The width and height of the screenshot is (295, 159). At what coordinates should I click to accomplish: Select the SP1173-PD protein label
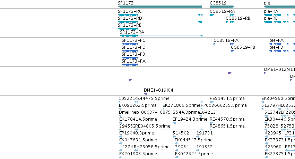click(133, 47)
